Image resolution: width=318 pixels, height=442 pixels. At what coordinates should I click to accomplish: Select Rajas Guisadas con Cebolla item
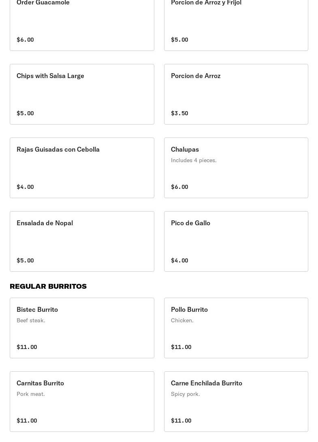point(82,168)
